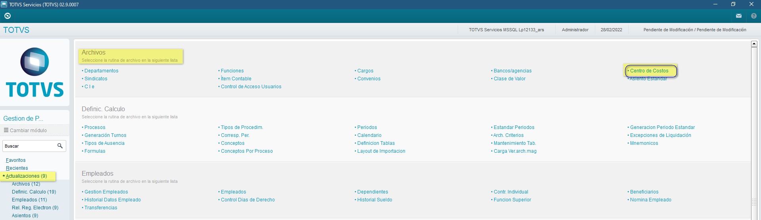The image size is (761, 220).
Task: Open Arch. Criterios routine
Action: point(508,135)
